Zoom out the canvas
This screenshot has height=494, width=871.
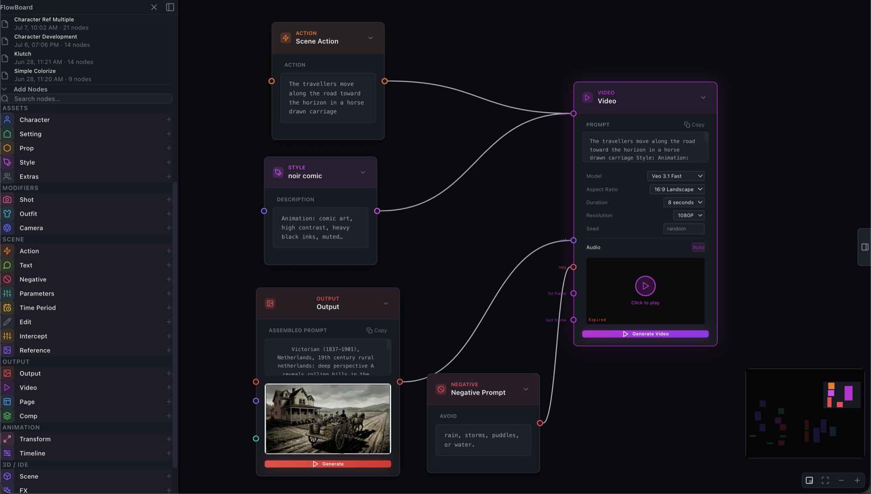click(x=841, y=480)
